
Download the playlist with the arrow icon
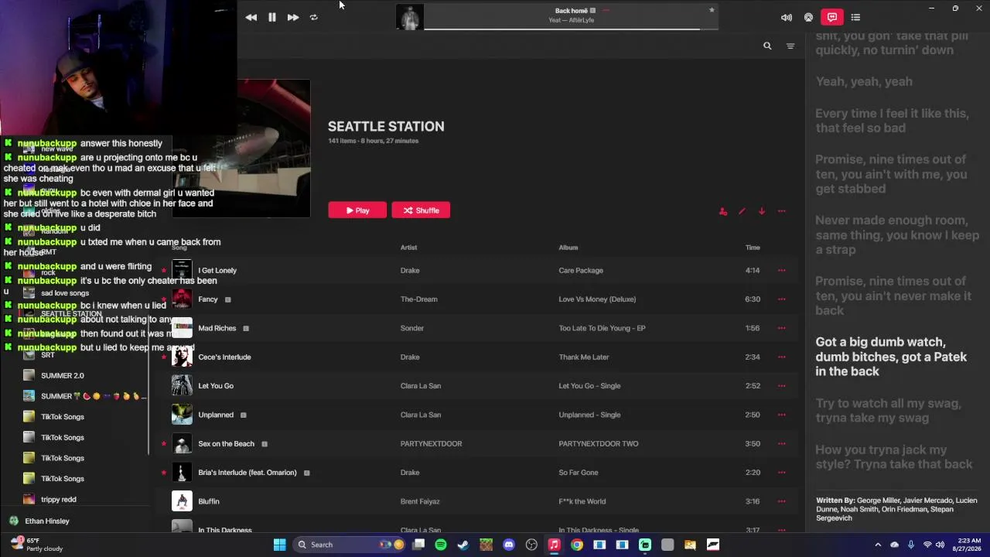click(x=761, y=211)
